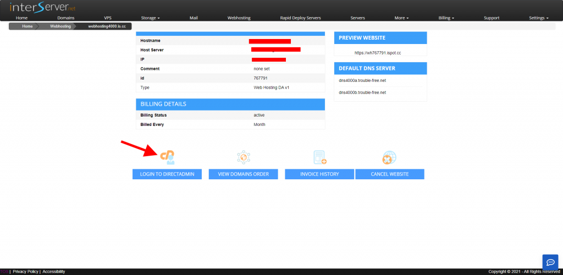Open the VPS menu item
This screenshot has height=275, width=563.
[x=108, y=18]
